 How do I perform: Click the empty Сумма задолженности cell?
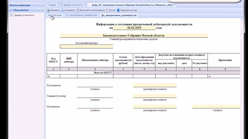pos(123,76)
